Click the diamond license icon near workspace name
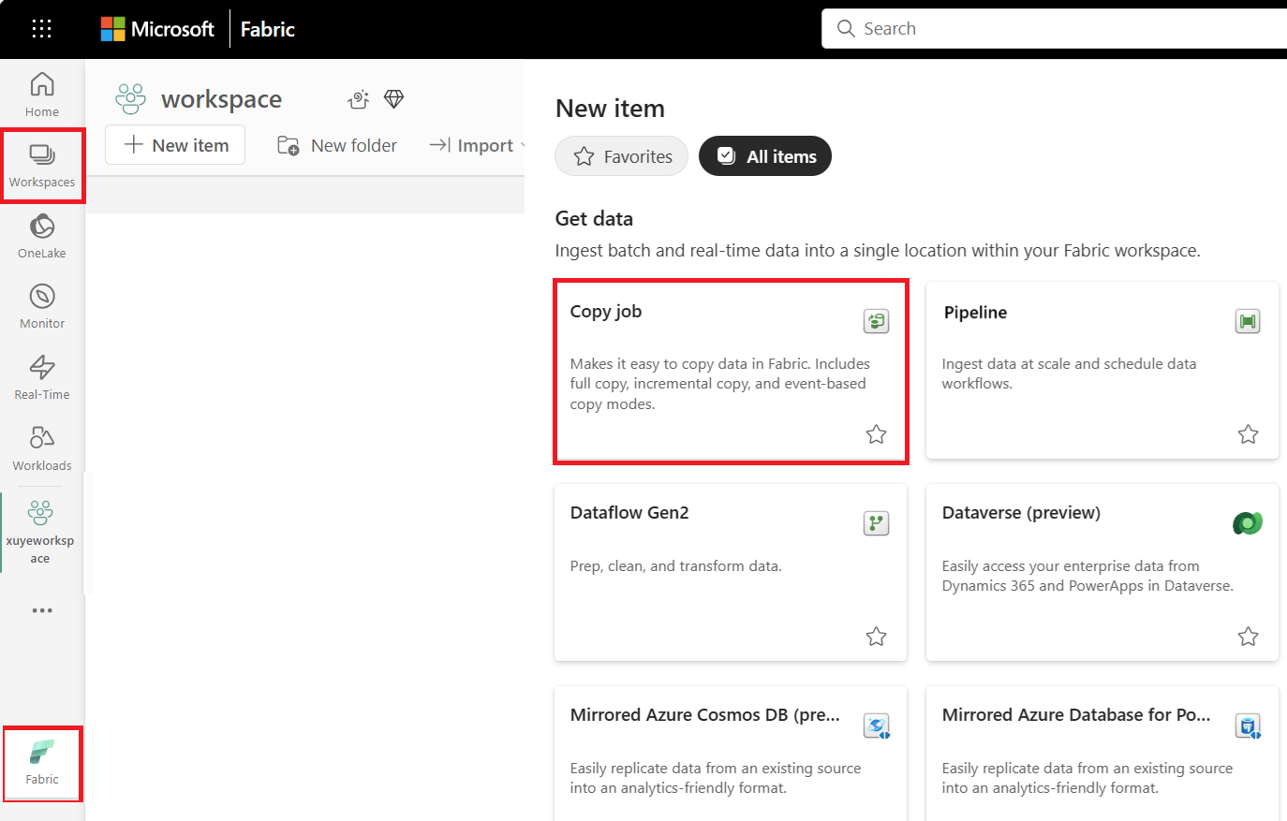 393,98
